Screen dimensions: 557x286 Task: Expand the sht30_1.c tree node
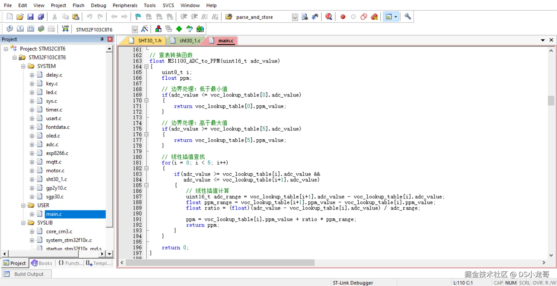[32, 179]
